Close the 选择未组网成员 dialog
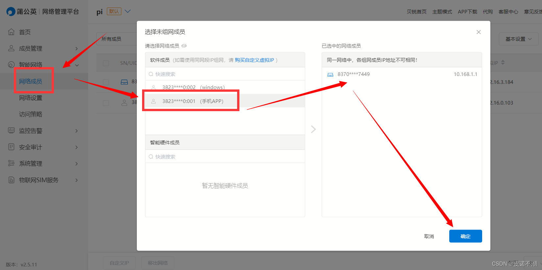This screenshot has width=542, height=270. pos(479,32)
